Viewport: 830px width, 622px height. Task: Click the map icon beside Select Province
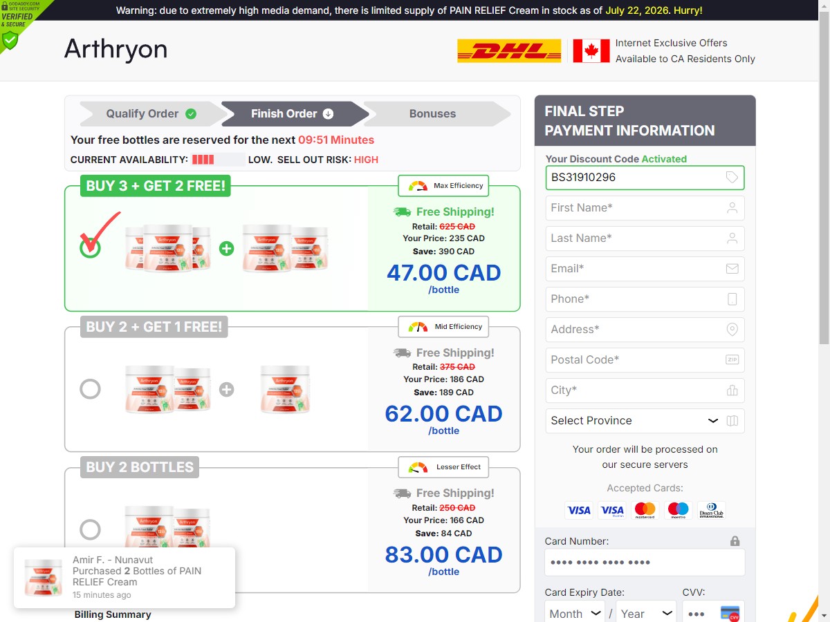click(732, 421)
